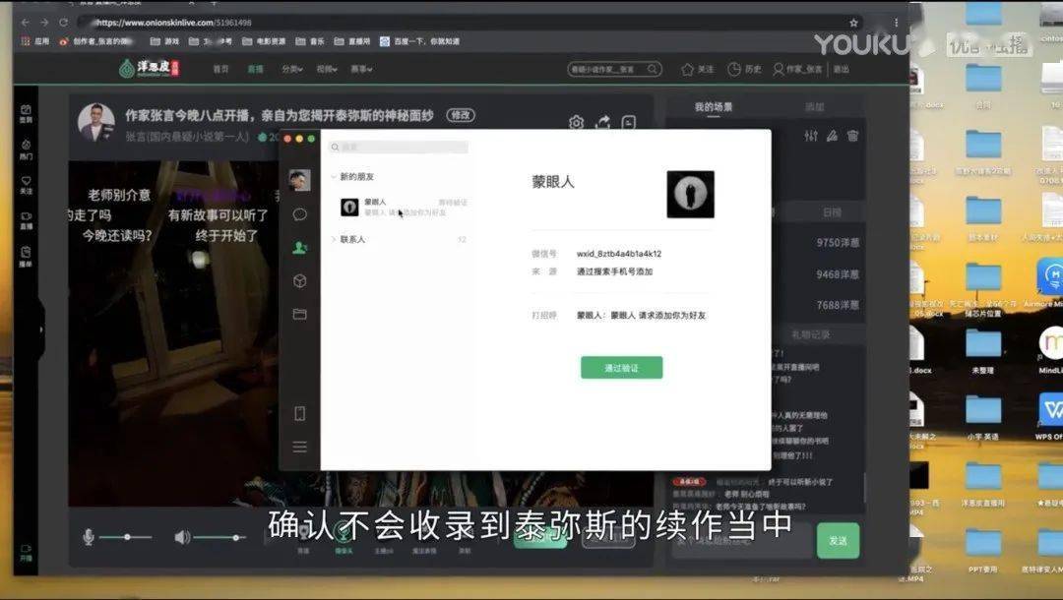1063x600 pixels.
Task: Click the user avatar in WeChat sidebar
Action: coord(299,179)
